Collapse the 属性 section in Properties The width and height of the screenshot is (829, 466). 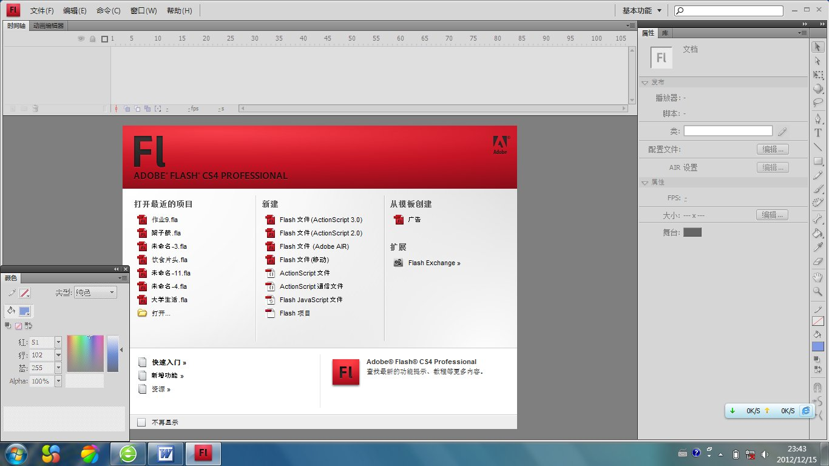point(645,182)
